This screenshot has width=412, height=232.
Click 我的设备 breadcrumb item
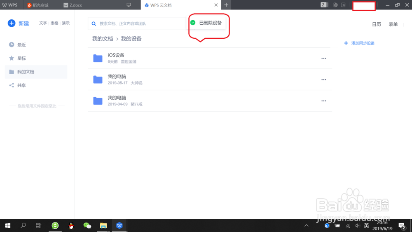[x=131, y=39]
